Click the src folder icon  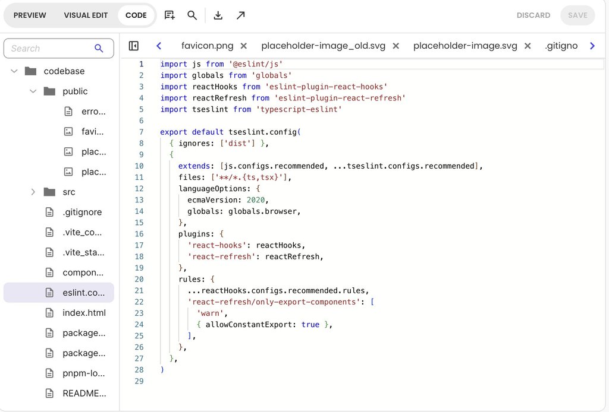(49, 192)
